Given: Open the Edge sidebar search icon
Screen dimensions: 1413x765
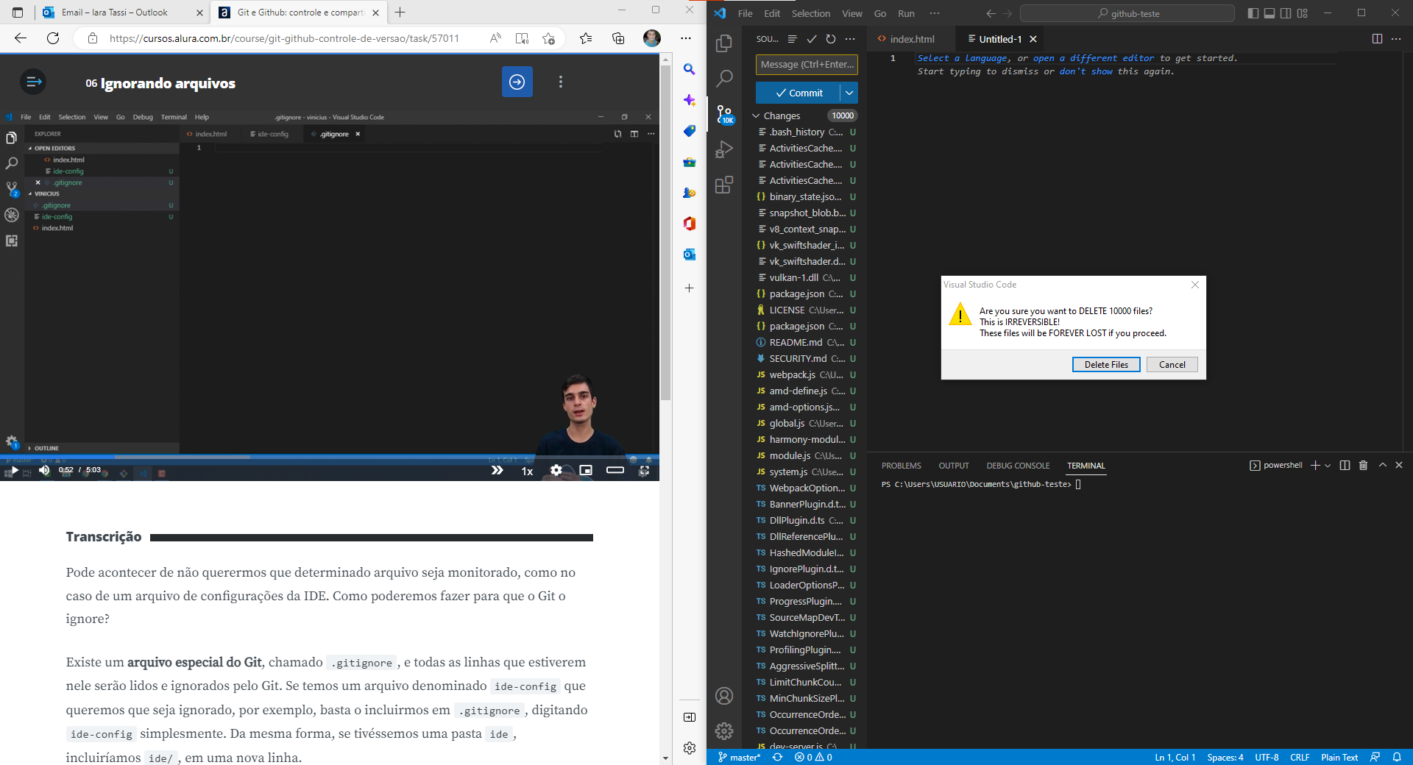Looking at the screenshot, I should pos(690,69).
